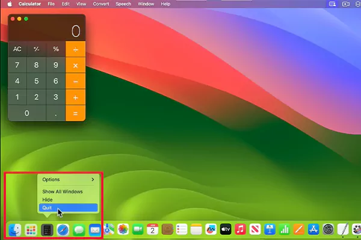This screenshot has width=361, height=240.
Task: Click the camera recording menu bar icon
Action: tap(346, 4)
